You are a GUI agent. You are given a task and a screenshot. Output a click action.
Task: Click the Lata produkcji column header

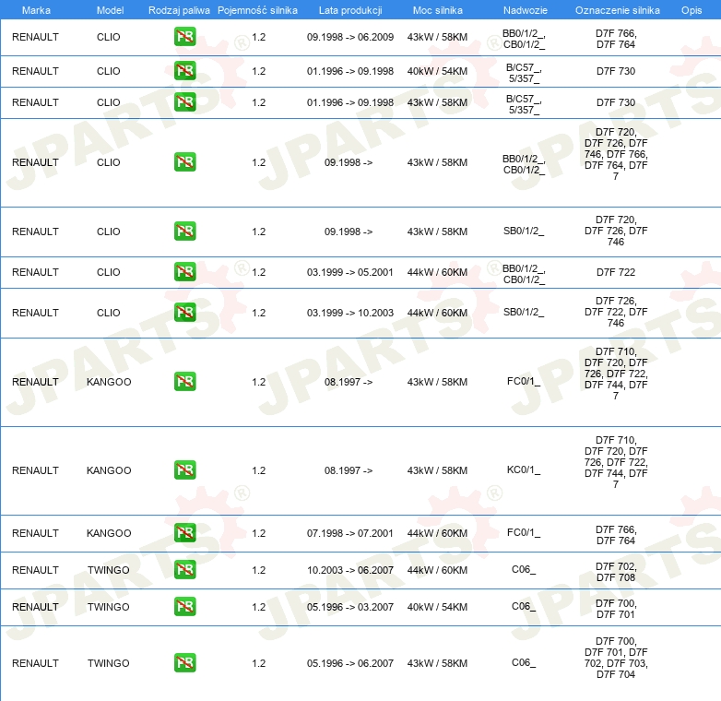(x=350, y=10)
